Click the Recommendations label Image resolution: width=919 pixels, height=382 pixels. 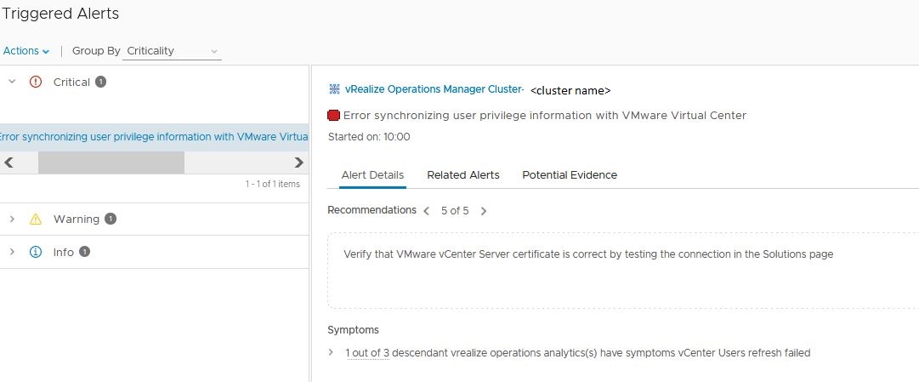(372, 210)
